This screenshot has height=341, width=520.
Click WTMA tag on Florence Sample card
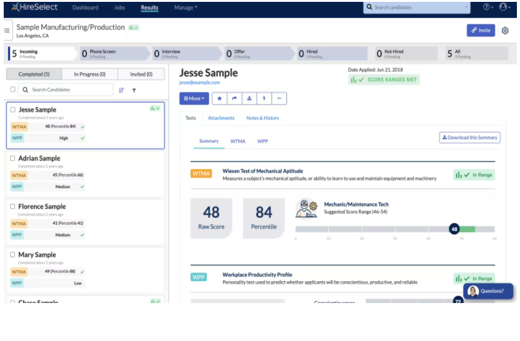(x=19, y=223)
